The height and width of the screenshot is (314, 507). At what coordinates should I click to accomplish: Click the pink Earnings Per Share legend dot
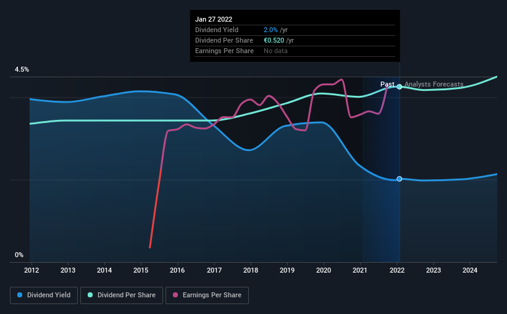pos(175,295)
